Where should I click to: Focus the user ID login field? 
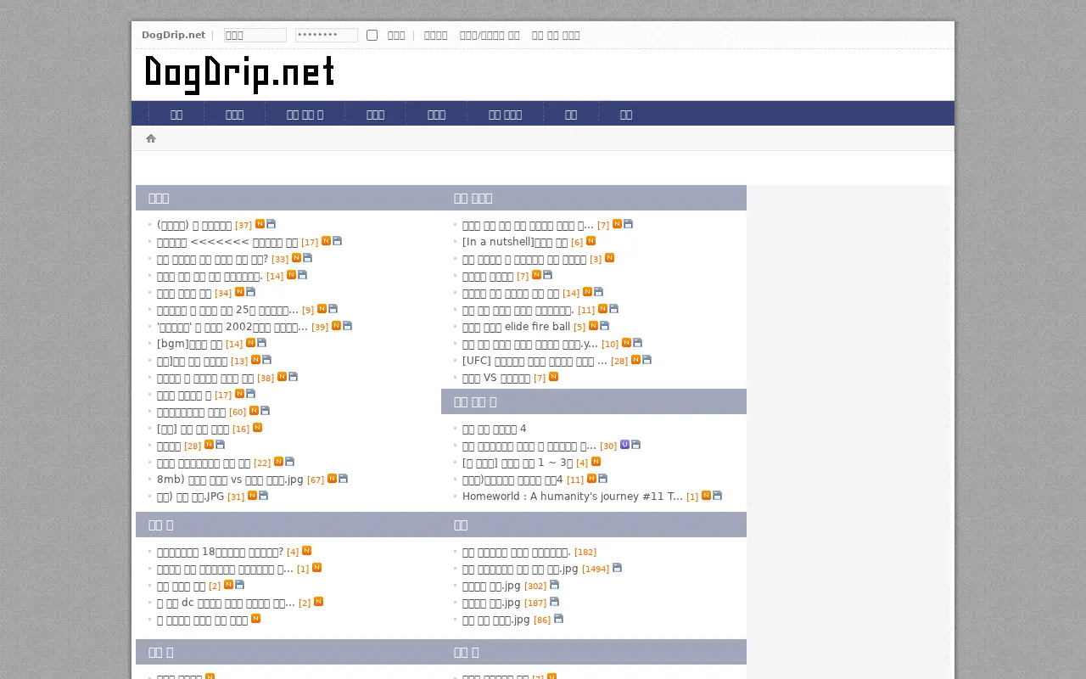[255, 35]
